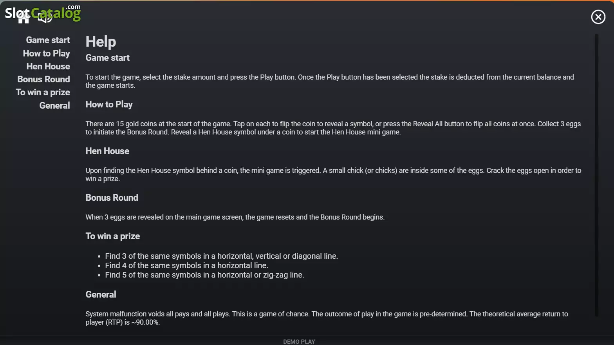Screen dimensions: 614x345
Task: Go to Bonus Round sidebar link
Action: click(43, 79)
